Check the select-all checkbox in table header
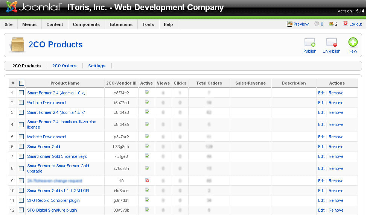 pos(21,83)
